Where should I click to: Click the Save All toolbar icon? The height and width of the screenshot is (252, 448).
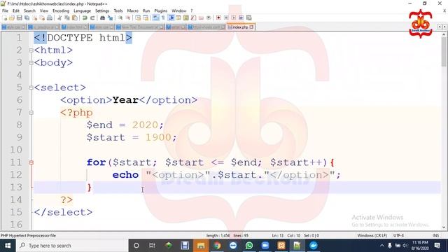point(27,17)
